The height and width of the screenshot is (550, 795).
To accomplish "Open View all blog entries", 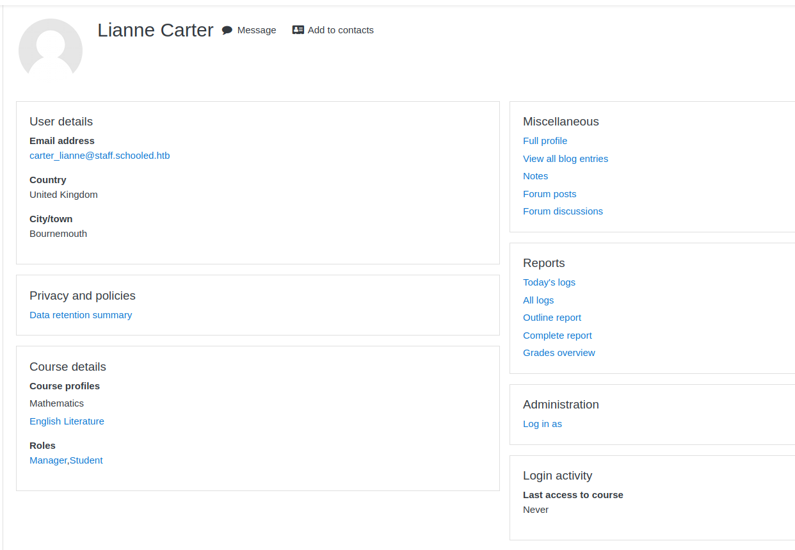I will [565, 159].
